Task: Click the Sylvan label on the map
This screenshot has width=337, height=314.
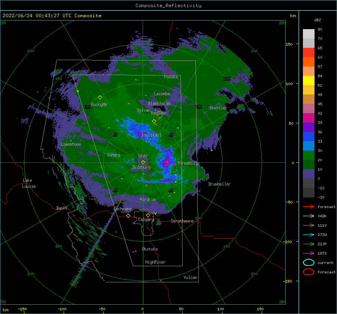Action: click(x=143, y=110)
